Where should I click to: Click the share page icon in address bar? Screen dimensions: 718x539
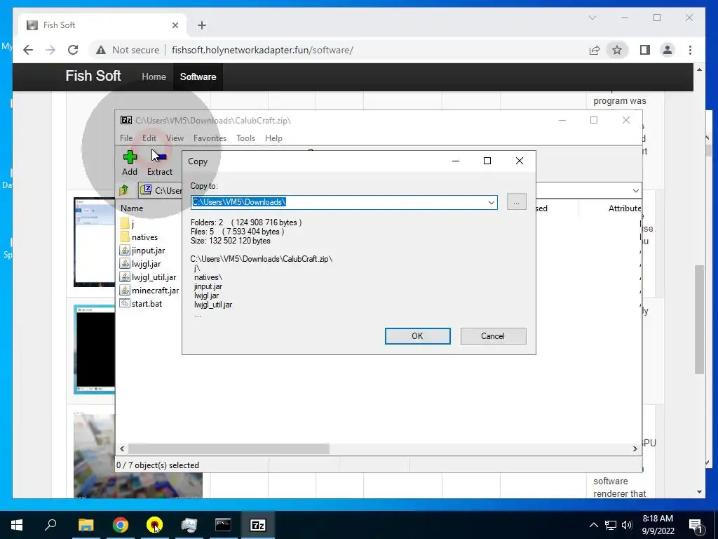(x=595, y=50)
